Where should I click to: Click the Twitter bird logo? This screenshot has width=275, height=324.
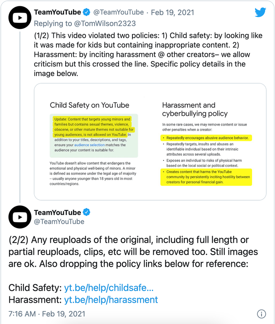coord(260,12)
